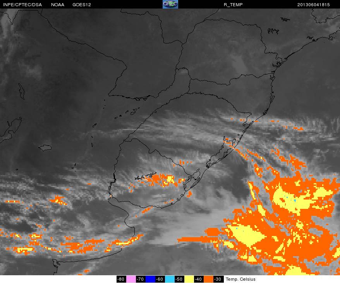Click the -30 legend value
The image size is (340, 283).
[218, 279]
